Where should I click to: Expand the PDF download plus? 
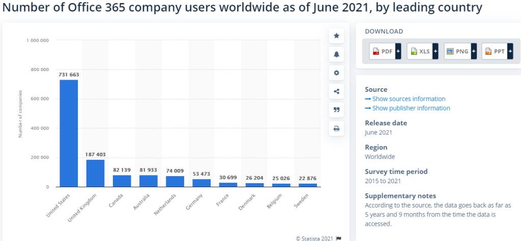(398, 51)
